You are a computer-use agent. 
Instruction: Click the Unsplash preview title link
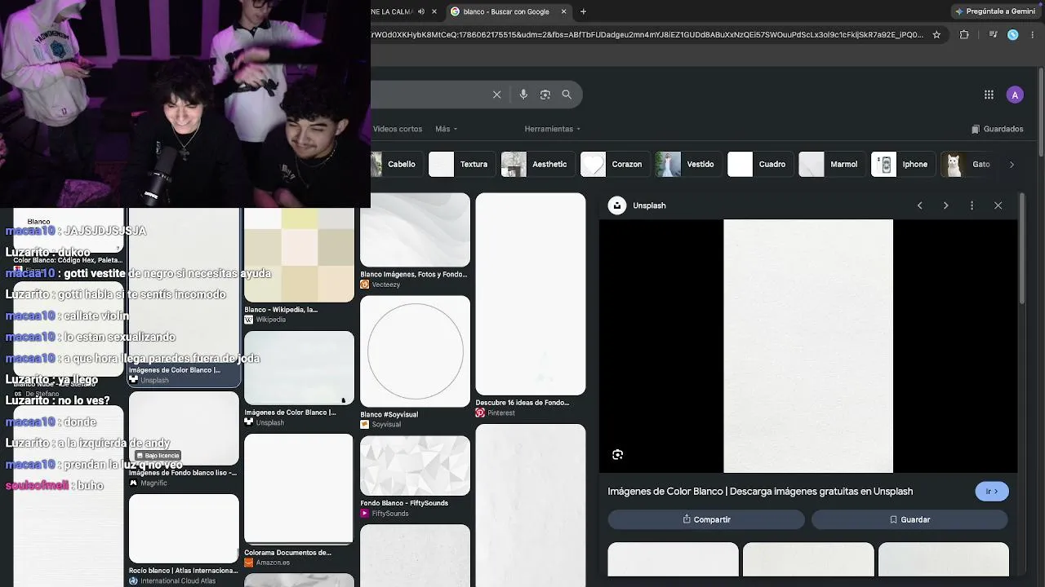point(760,492)
